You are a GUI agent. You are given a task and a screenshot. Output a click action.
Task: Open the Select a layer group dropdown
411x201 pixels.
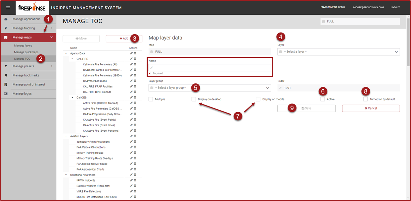pos(210,88)
